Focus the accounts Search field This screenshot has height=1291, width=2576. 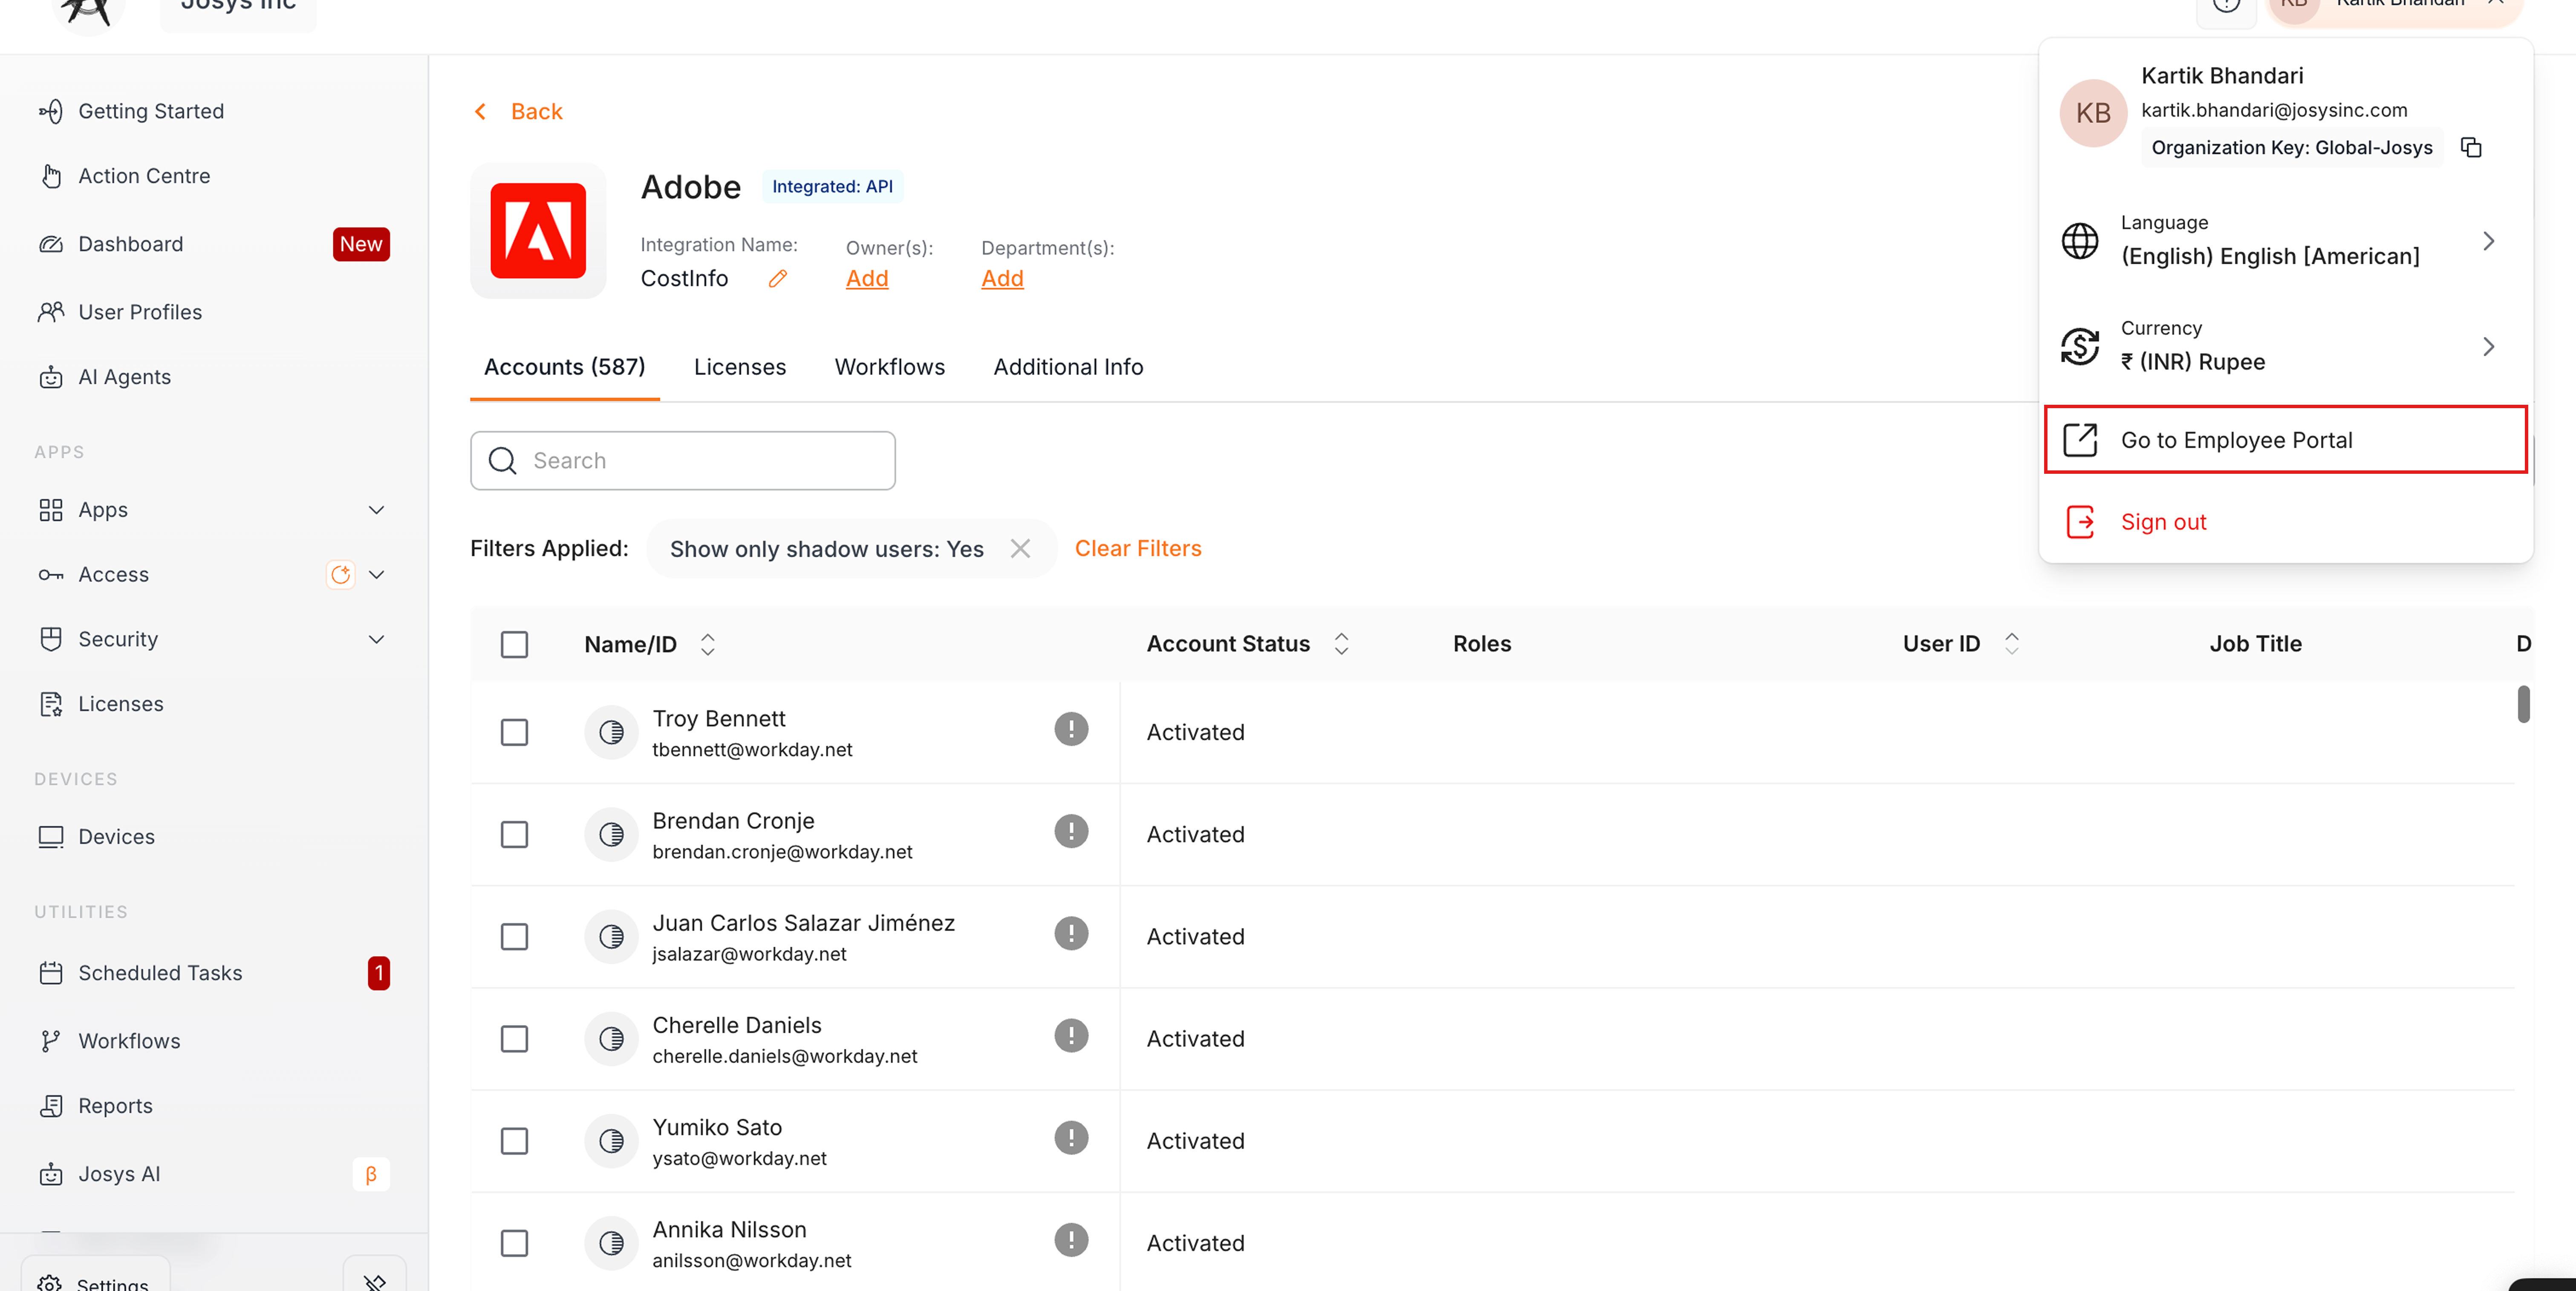coord(683,461)
